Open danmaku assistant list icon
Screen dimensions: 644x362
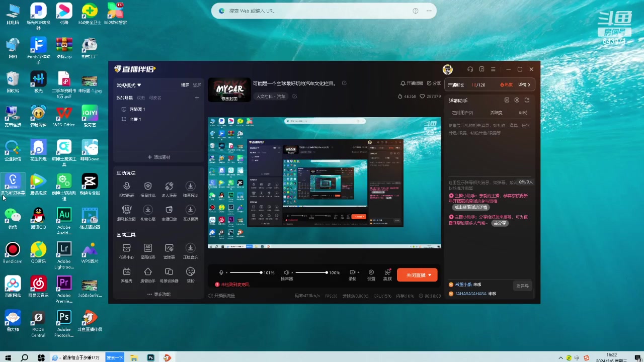pos(507,100)
